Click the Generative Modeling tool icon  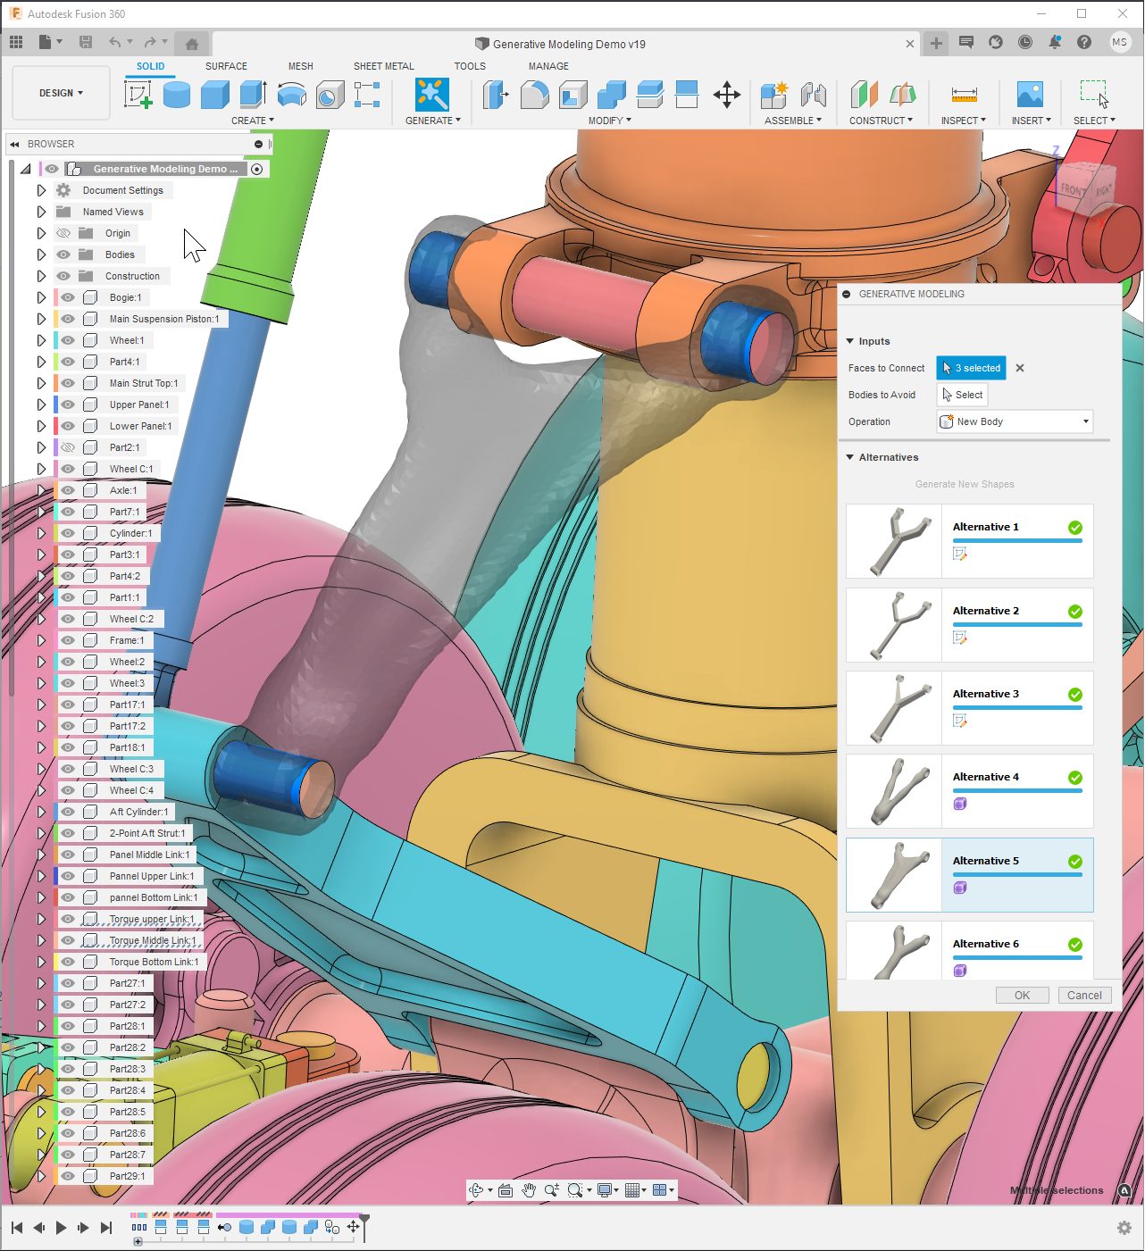pyautogui.click(x=431, y=94)
